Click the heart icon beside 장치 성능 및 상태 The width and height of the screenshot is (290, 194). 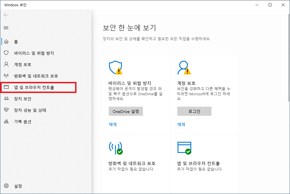point(6,110)
